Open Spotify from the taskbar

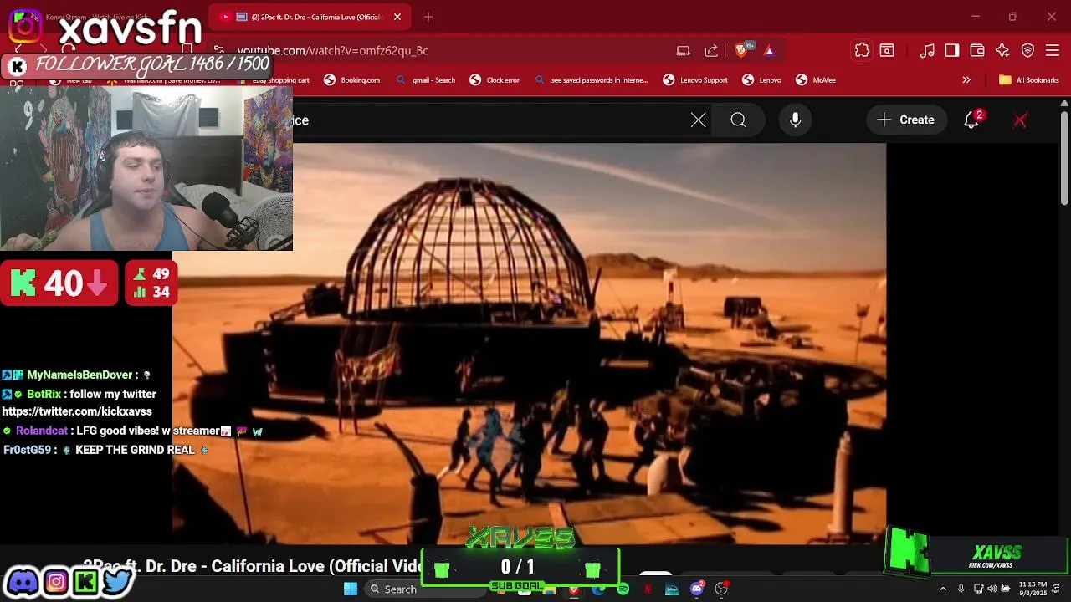623,589
